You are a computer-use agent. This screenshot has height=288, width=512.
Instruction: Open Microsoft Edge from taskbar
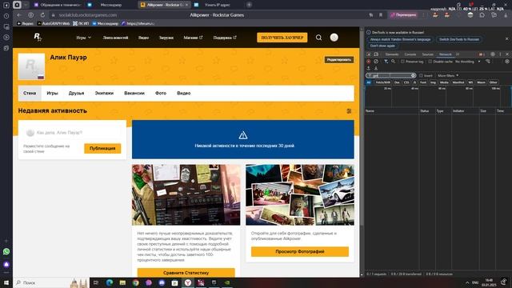coord(110,282)
